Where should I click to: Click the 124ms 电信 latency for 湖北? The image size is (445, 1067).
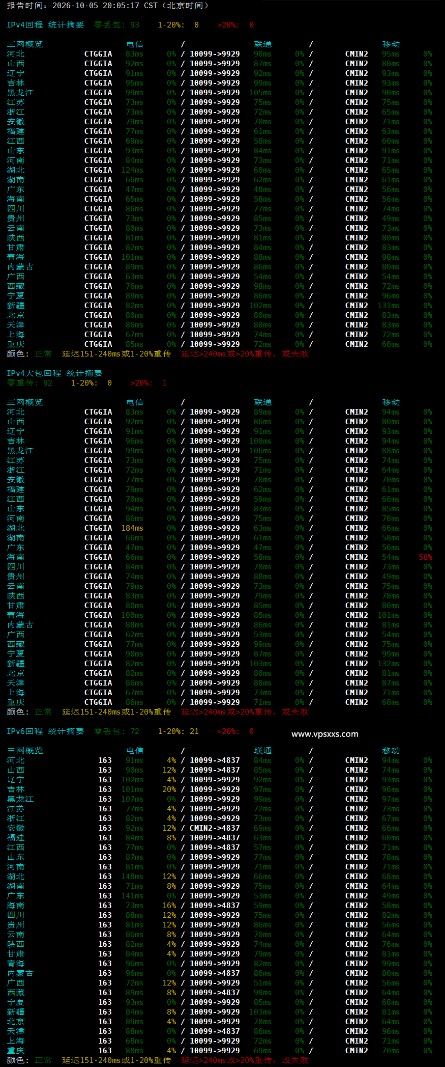point(132,170)
